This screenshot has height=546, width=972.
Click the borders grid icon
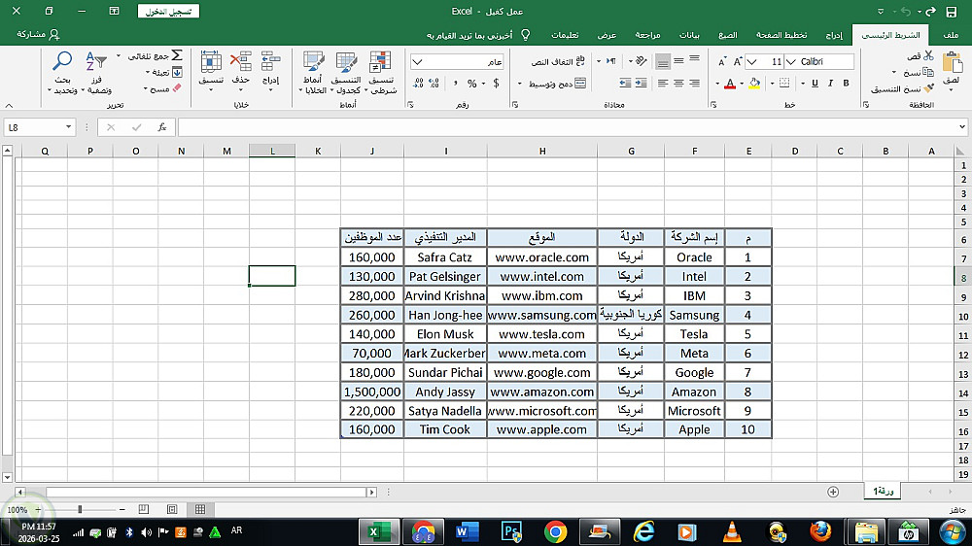[784, 83]
